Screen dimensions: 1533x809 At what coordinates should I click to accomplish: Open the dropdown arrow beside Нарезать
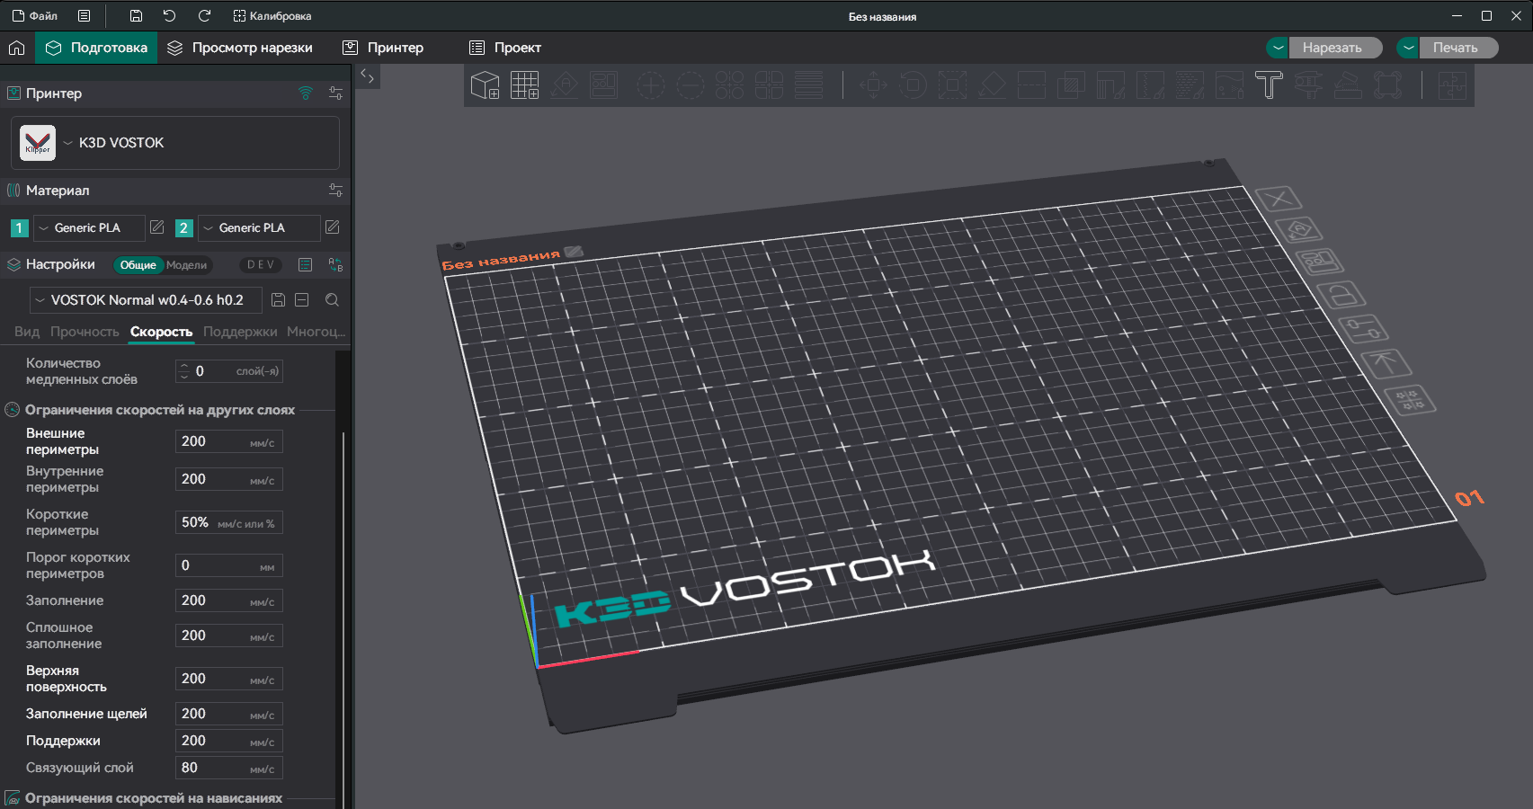tap(1277, 48)
